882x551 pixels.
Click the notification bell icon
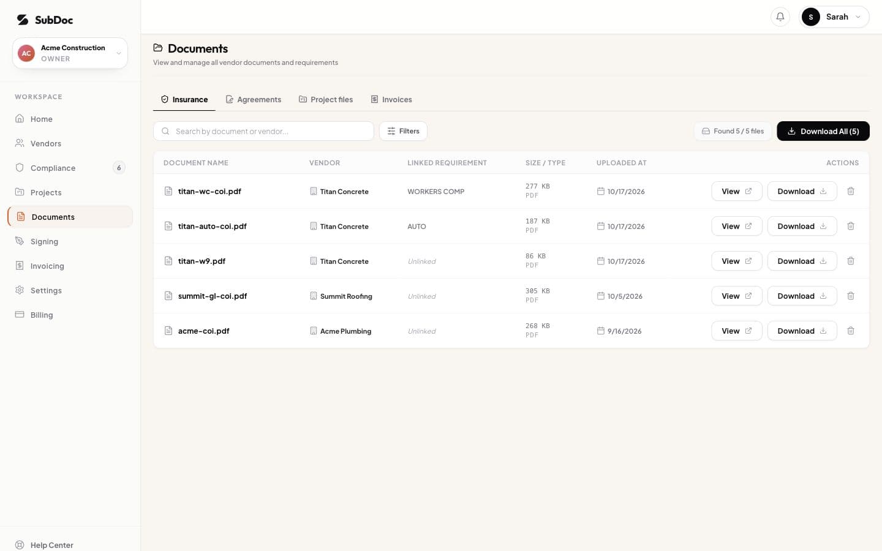click(x=780, y=17)
